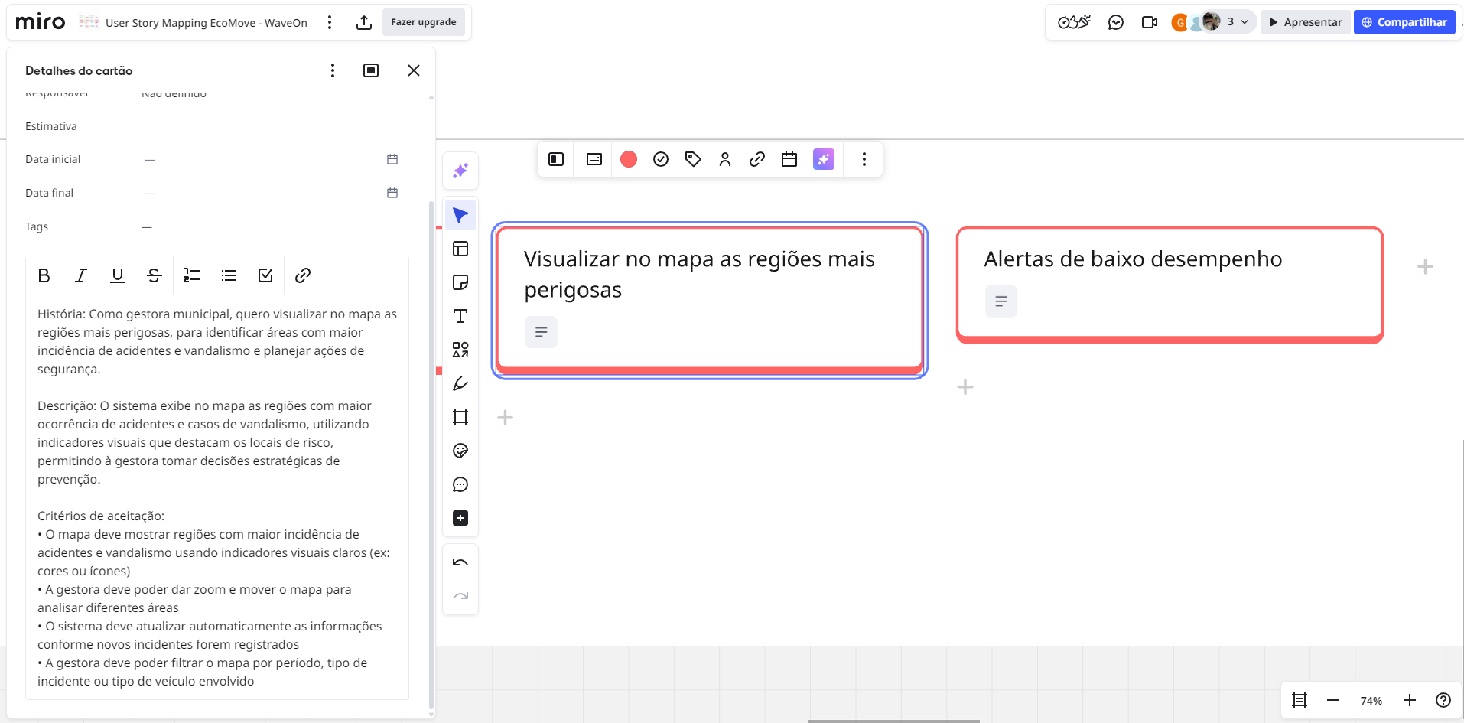The width and height of the screenshot is (1464, 723).
Task: Add a tag from card toolbar
Action: [x=693, y=159]
